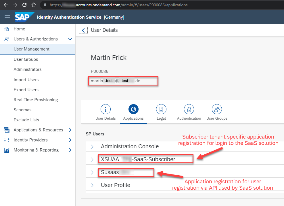Open the browser home page icon
The image size is (284, 206).
[x=34, y=5]
